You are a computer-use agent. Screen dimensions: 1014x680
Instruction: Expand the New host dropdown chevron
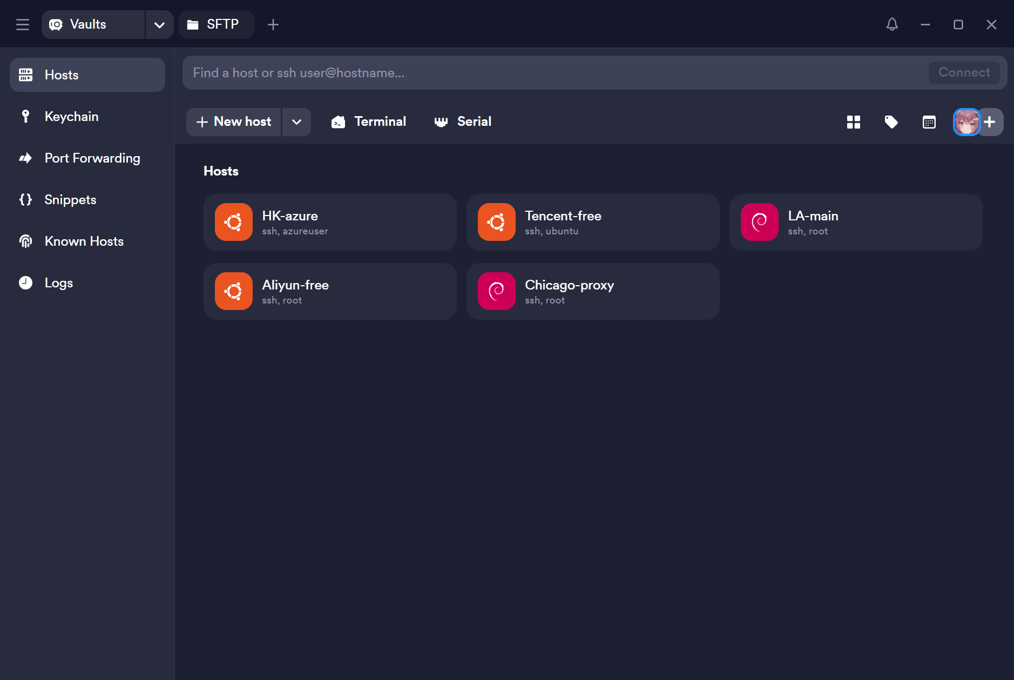pyautogui.click(x=296, y=122)
